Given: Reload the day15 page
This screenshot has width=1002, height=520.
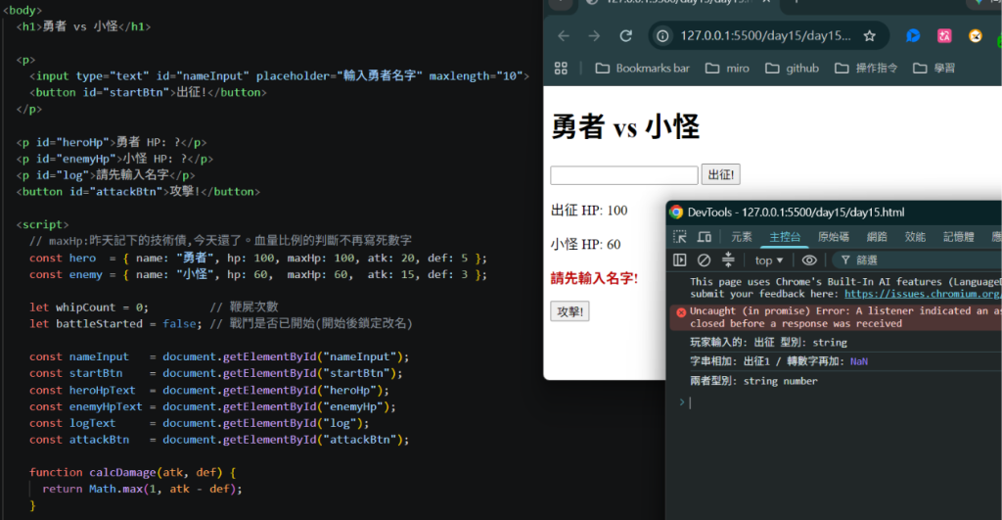Looking at the screenshot, I should [x=625, y=36].
